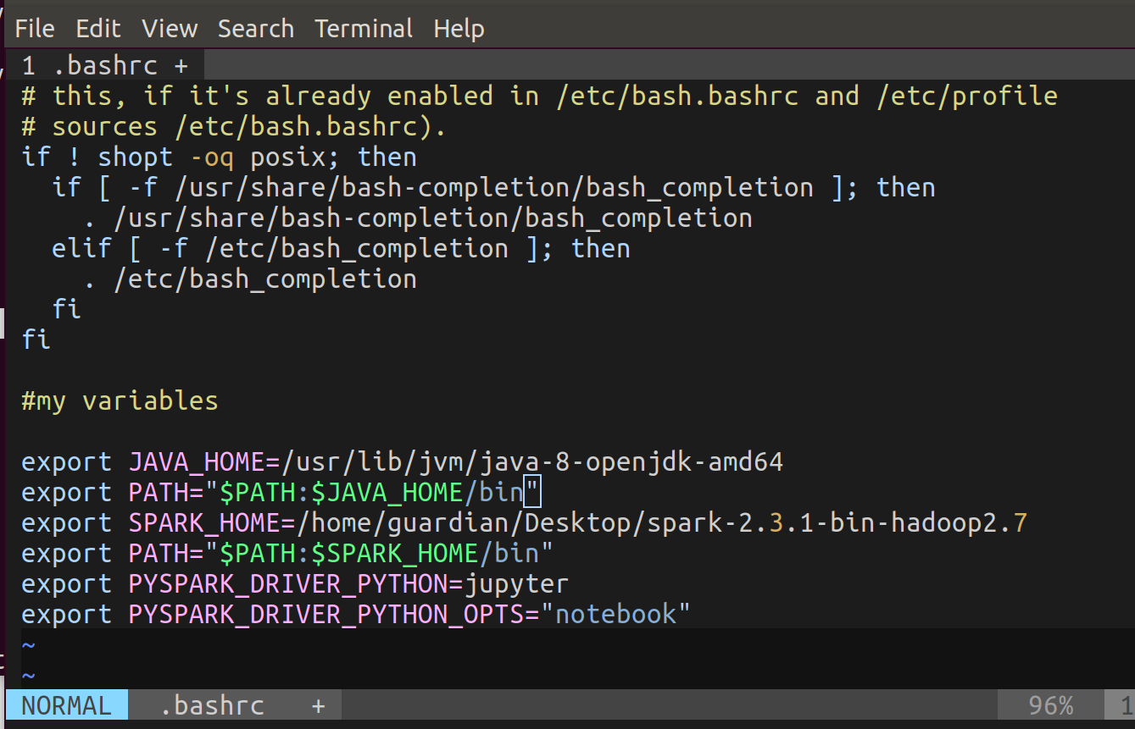This screenshot has height=729, width=1135.
Task: Click the .bashrc filename in the bottom status line
Action: pyautogui.click(x=212, y=705)
